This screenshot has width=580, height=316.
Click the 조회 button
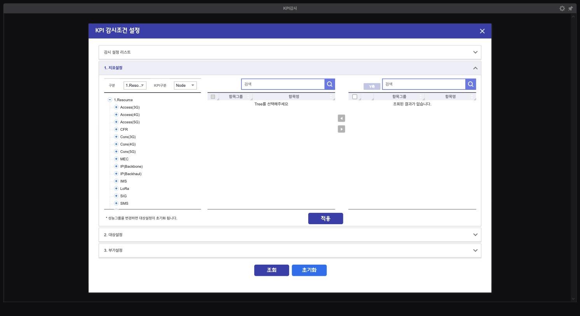point(272,270)
